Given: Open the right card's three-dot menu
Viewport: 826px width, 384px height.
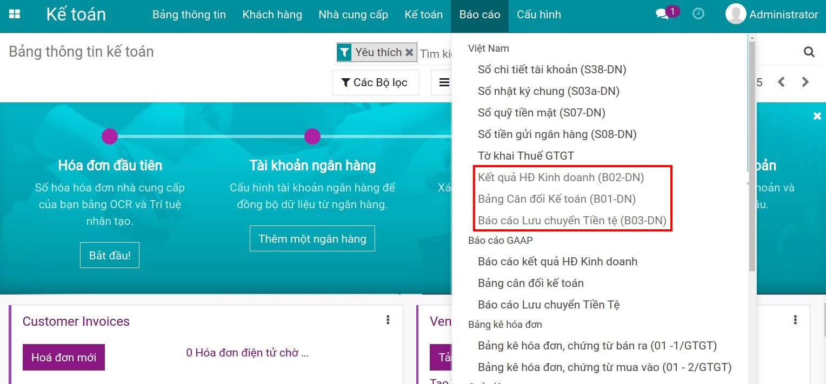Looking at the screenshot, I should (795, 320).
